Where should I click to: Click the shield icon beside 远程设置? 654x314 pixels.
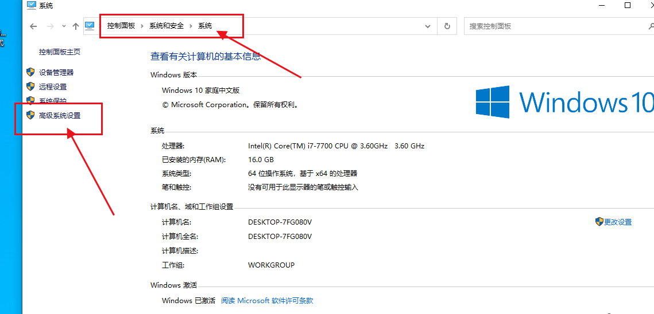[x=30, y=86]
